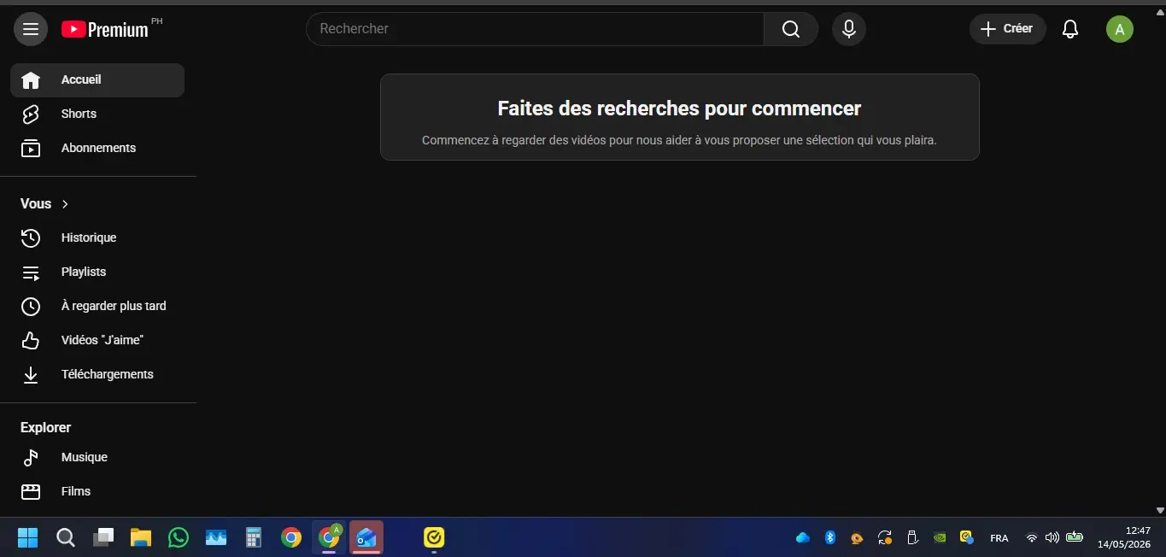Open the FRA language switcher
1166x557 pixels.
(x=999, y=538)
